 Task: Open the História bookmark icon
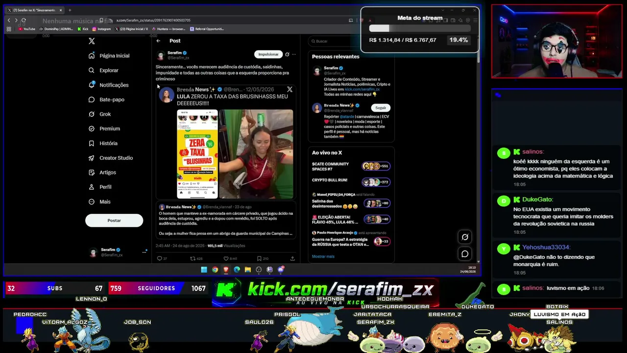pyautogui.click(x=92, y=143)
